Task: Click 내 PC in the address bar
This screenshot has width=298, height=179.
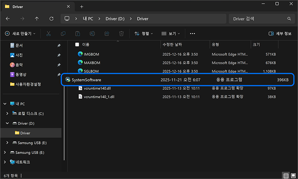Action: click(x=88, y=19)
